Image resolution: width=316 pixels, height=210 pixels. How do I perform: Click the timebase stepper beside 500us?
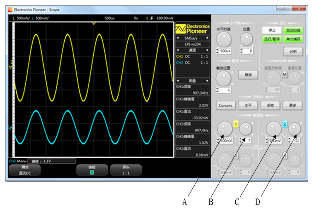pyautogui.click(x=217, y=51)
